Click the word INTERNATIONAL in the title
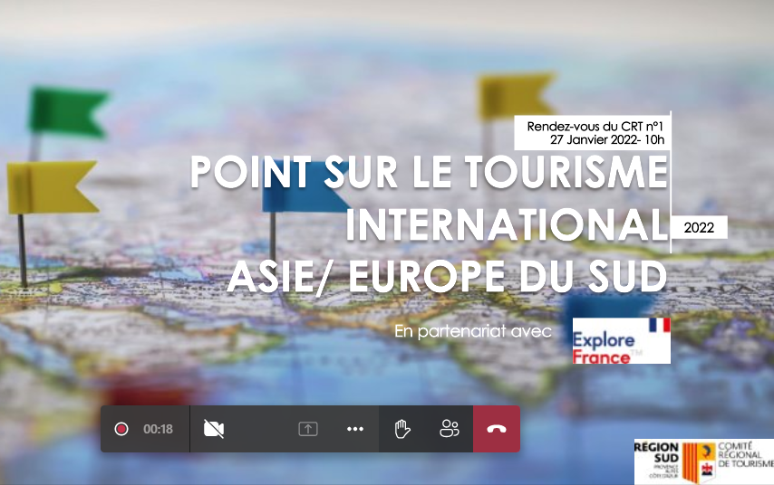 (507, 224)
